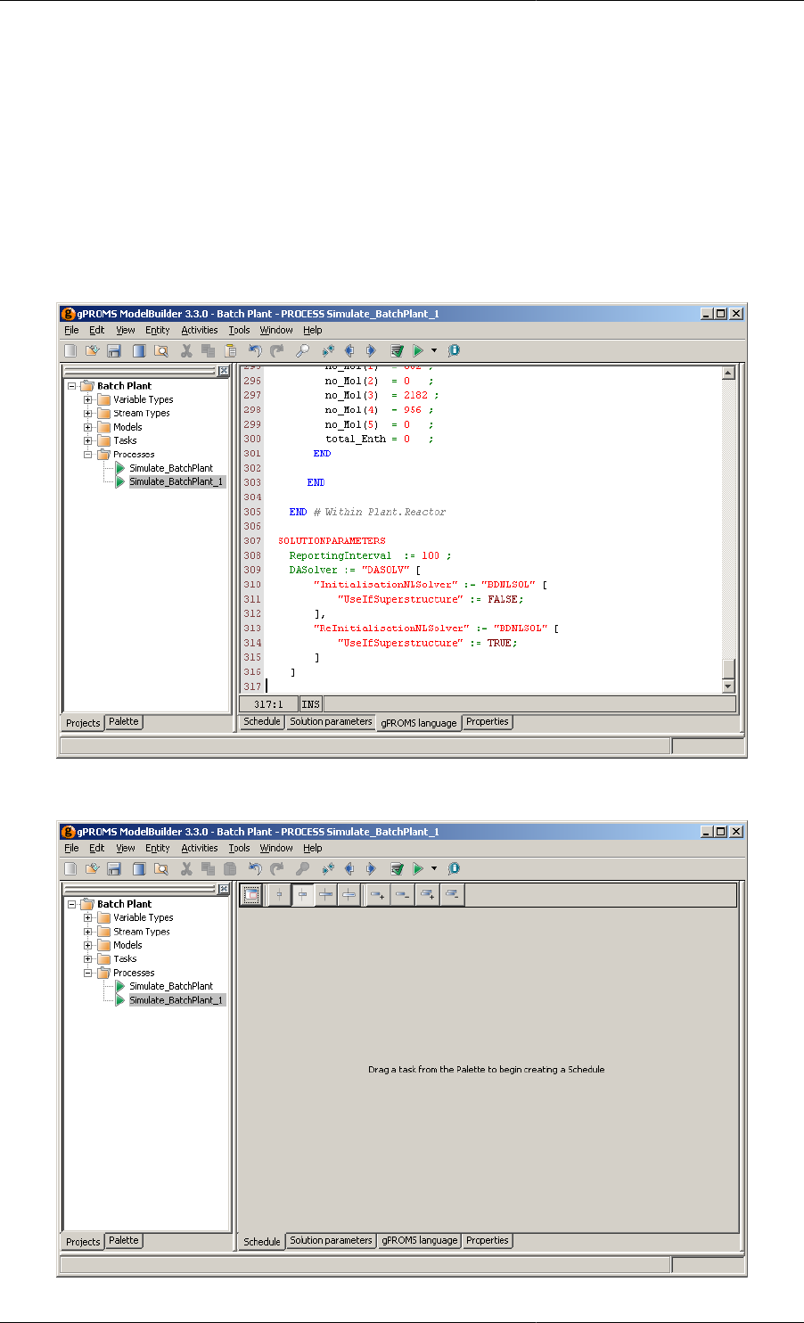This screenshot has width=804, height=1323.
Task: Click syntax check icon in Schedule window
Action: point(397,869)
